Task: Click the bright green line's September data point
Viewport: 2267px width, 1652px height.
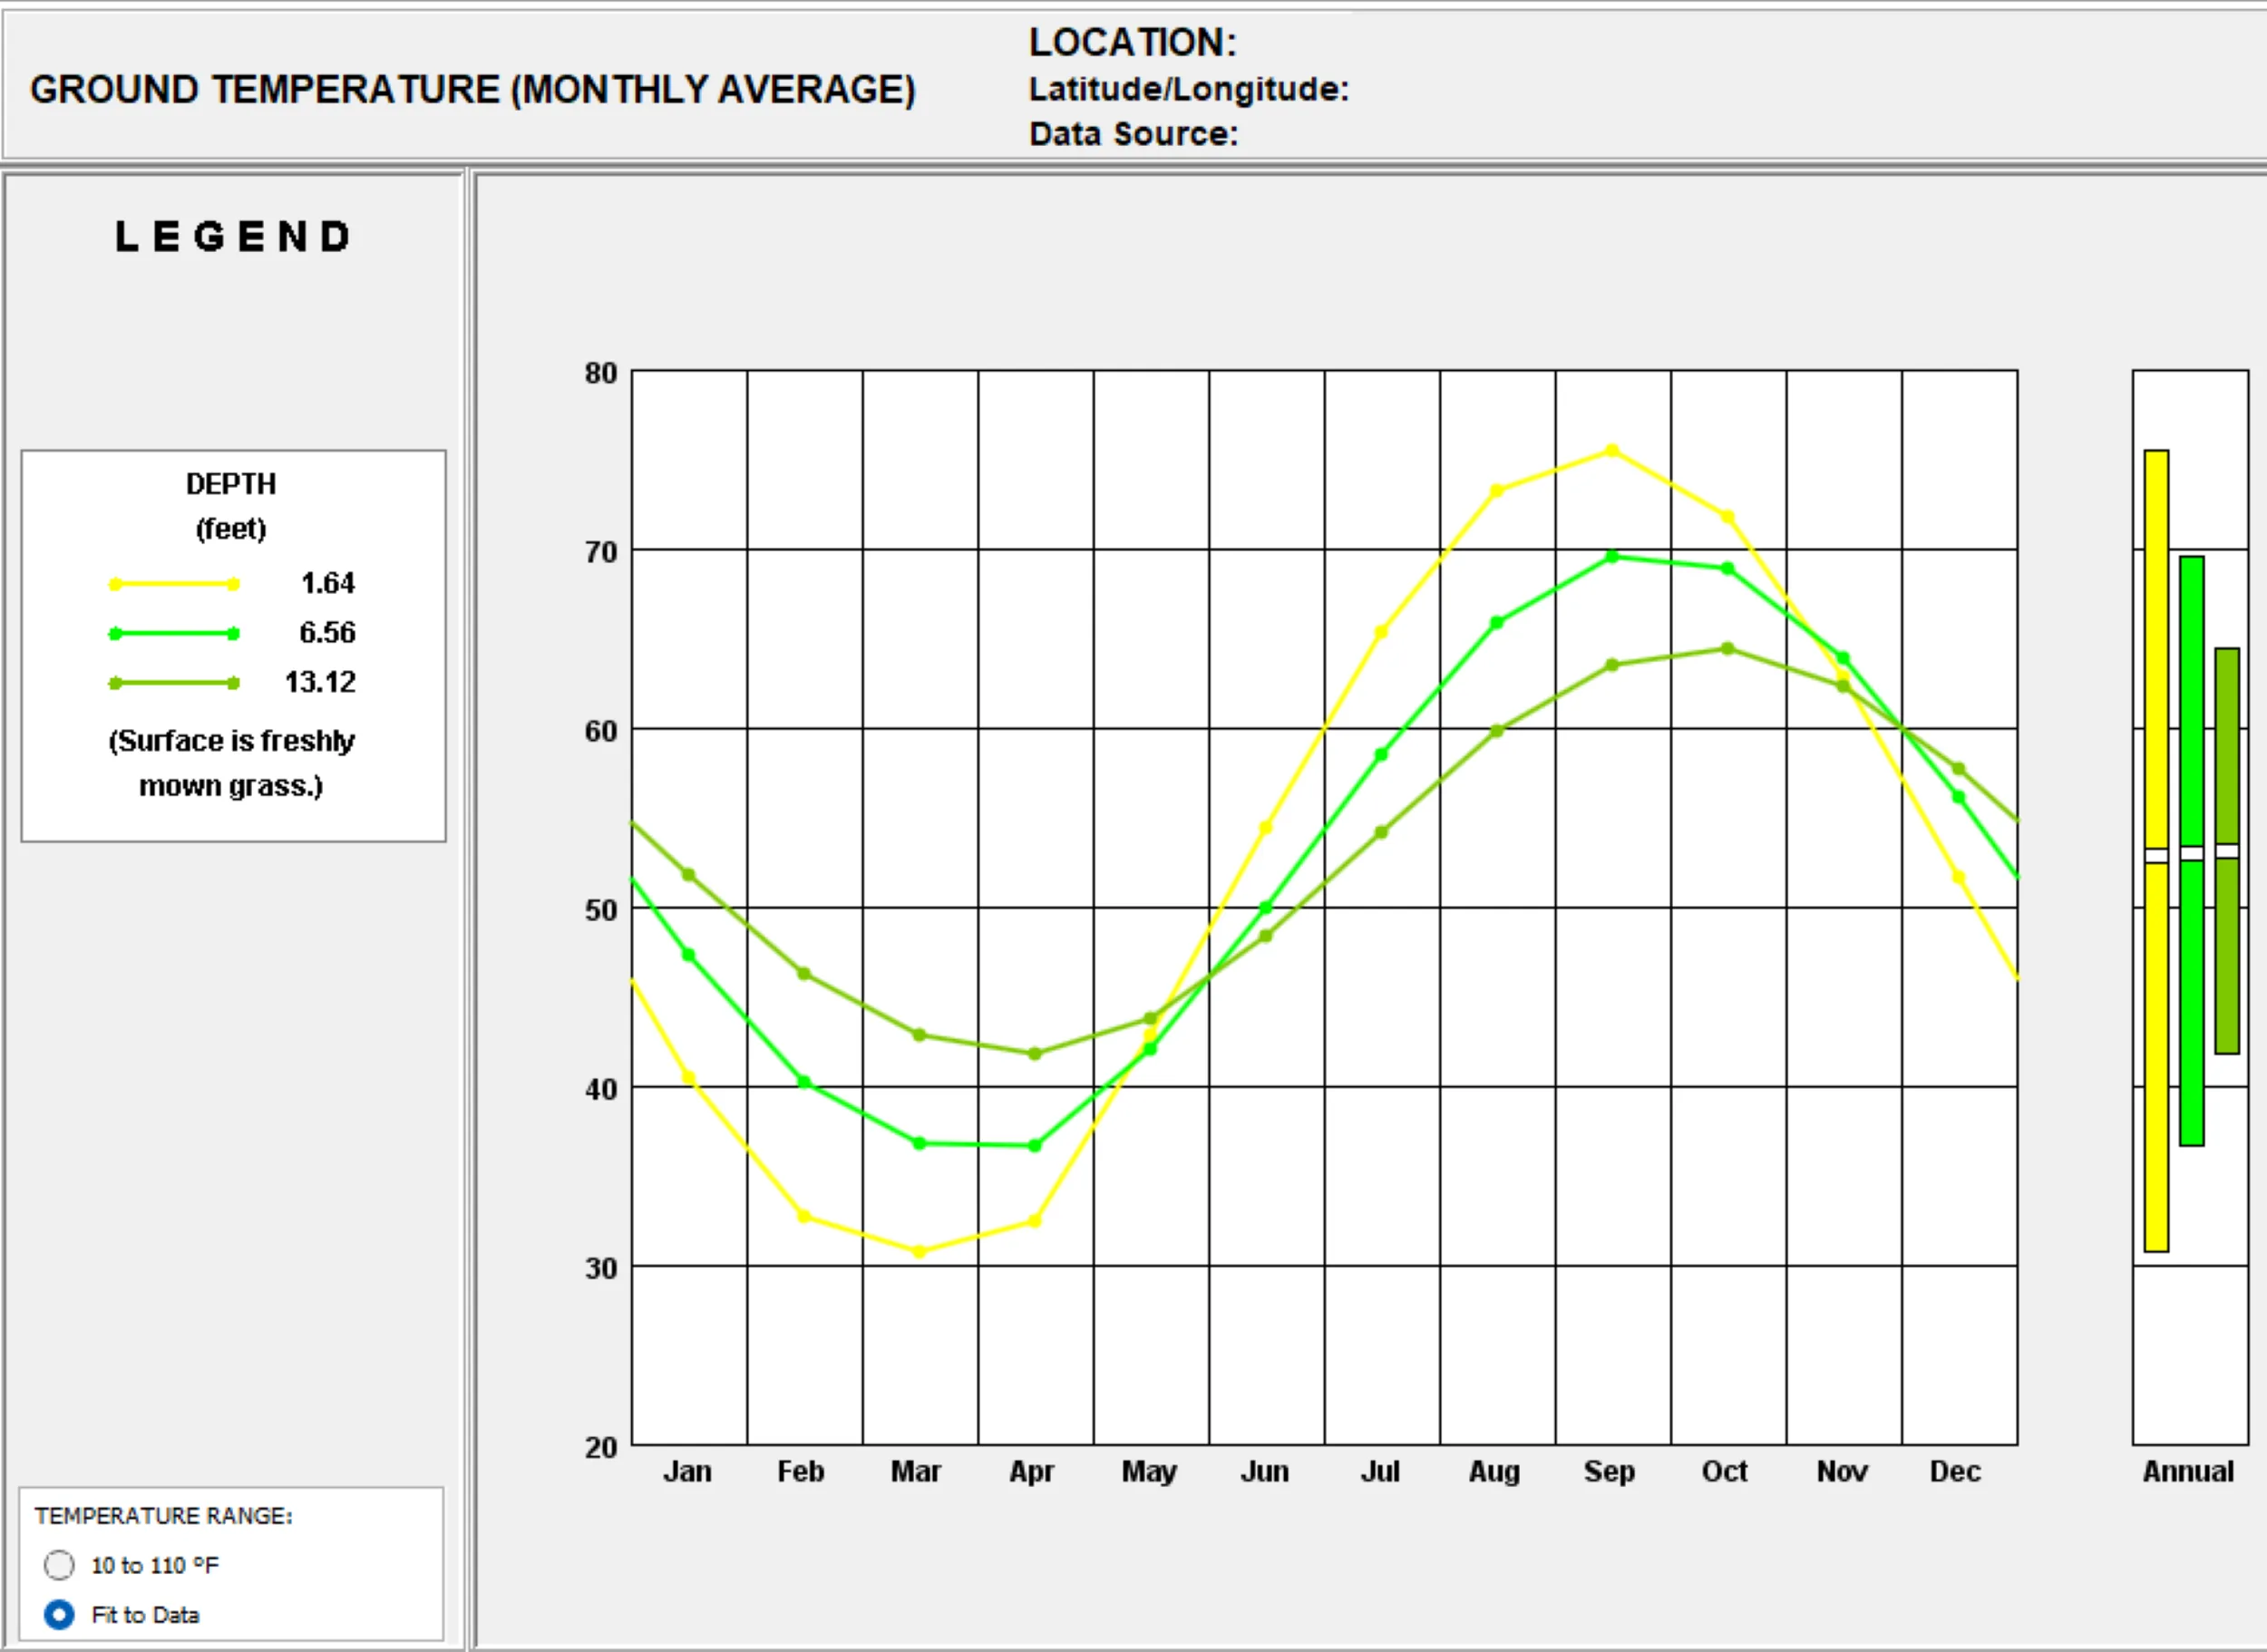Action: 1612,557
